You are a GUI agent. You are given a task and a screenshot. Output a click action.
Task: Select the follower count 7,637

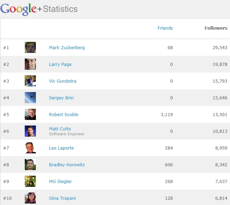(221, 182)
